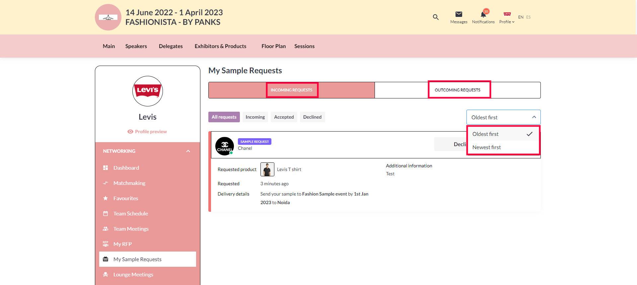The image size is (637, 285).
Task: Open Exhibitors & Products menu
Action: point(220,46)
